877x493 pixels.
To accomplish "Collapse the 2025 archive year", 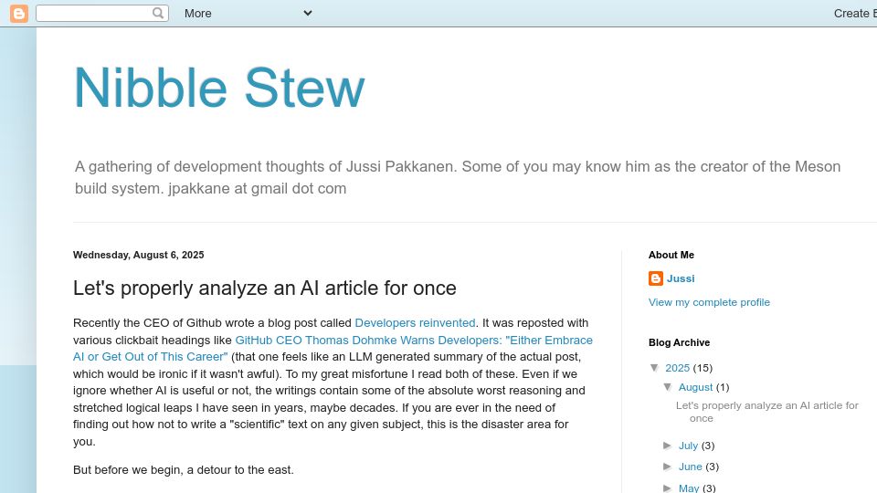I will [x=654, y=368].
